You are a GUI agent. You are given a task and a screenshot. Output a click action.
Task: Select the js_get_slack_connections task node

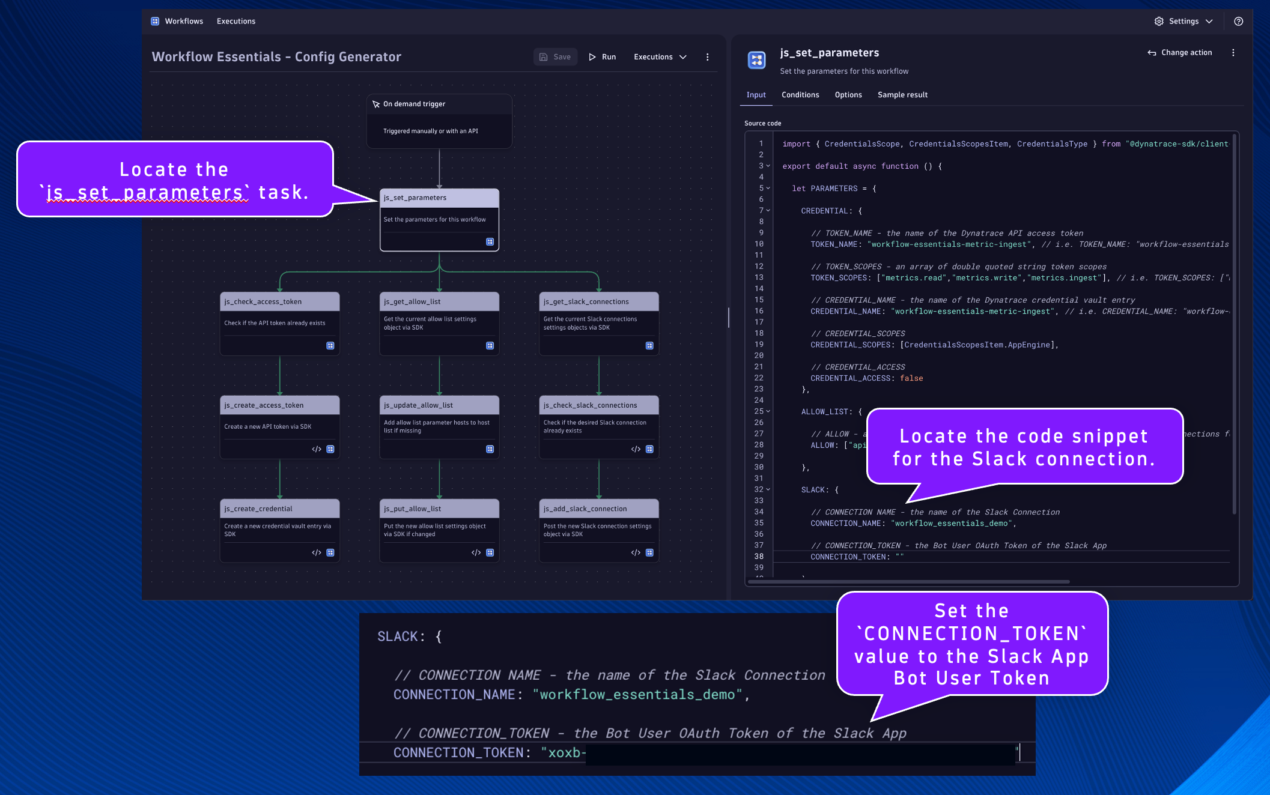[x=599, y=324]
